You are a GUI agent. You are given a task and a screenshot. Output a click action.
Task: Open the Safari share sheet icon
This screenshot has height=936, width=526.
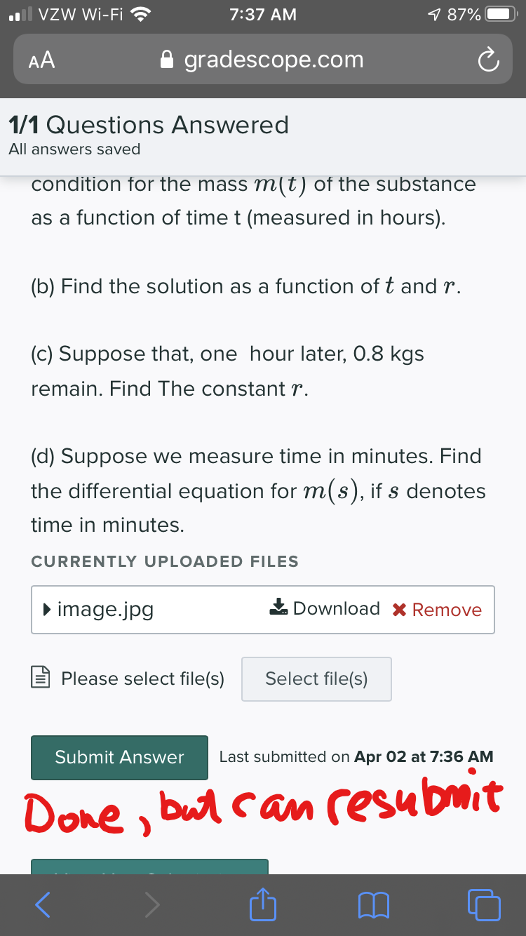tap(263, 903)
